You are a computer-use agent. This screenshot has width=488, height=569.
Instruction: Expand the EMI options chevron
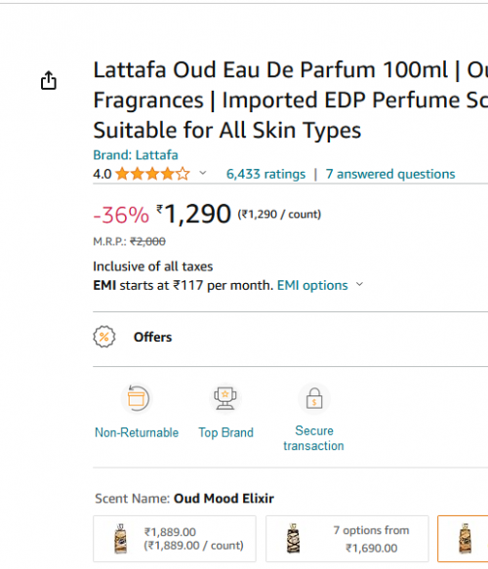pos(359,284)
